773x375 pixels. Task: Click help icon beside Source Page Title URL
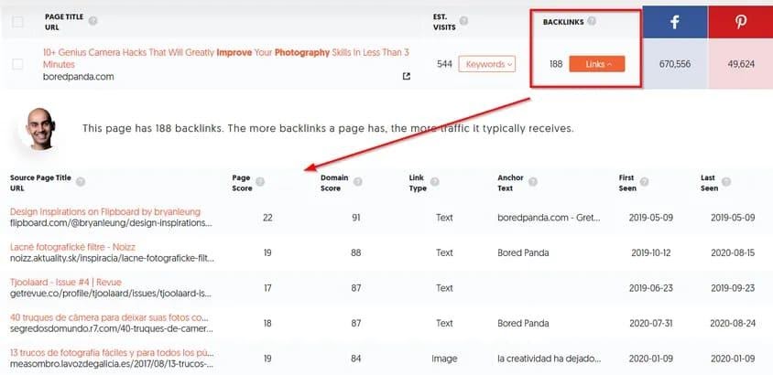coord(81,182)
